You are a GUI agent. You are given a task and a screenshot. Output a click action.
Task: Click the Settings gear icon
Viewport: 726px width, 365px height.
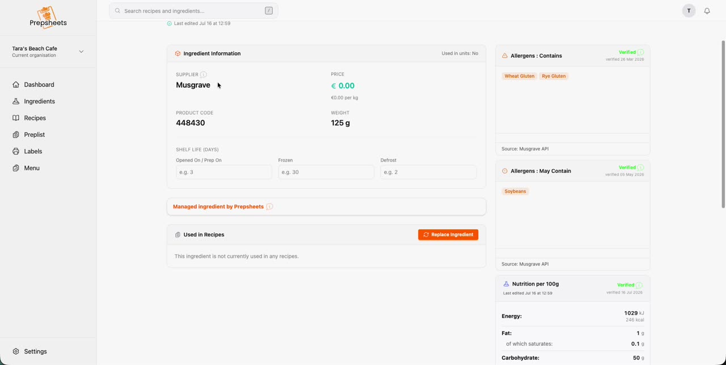click(16, 351)
